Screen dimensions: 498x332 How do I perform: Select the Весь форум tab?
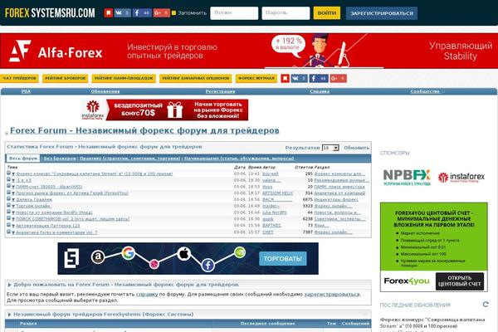pos(23,158)
